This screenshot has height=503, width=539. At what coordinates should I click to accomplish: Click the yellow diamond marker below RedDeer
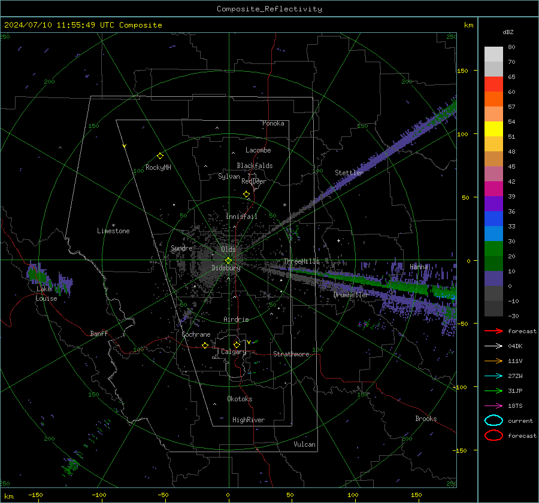point(247,194)
